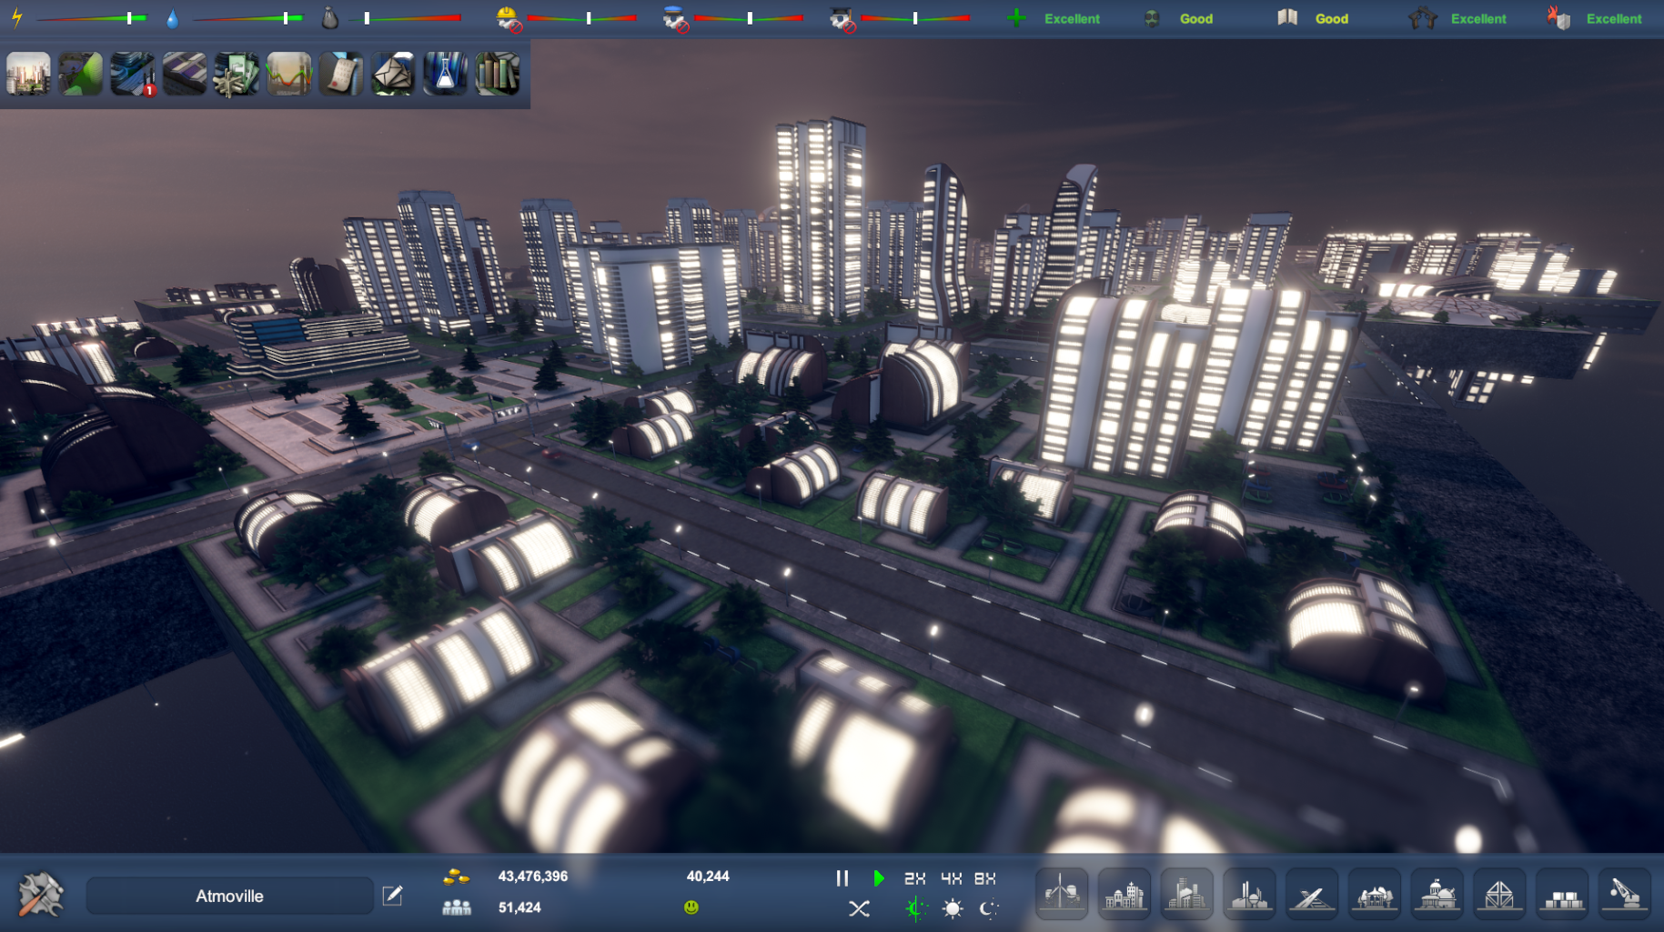The image size is (1664, 932).
Task: Set game speed to 4X
Action: click(x=951, y=878)
